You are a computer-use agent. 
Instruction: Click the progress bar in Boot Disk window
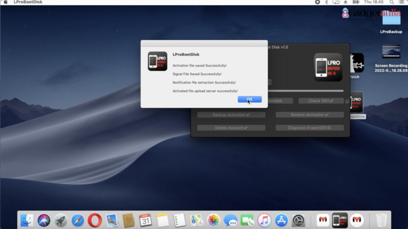305,91
